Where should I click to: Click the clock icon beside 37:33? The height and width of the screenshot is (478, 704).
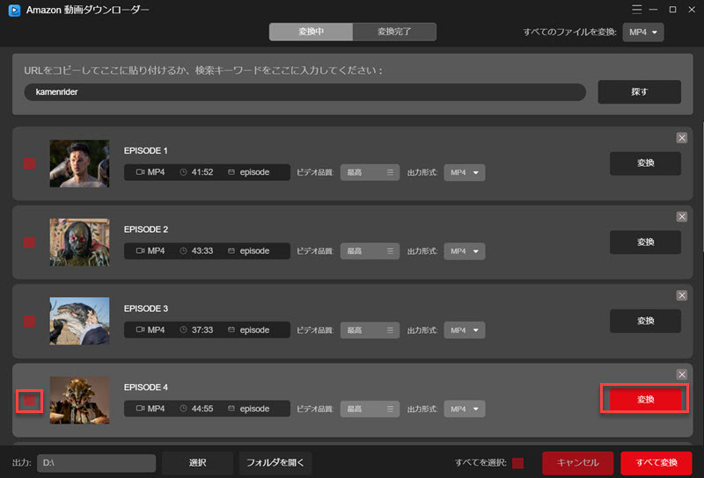point(183,330)
